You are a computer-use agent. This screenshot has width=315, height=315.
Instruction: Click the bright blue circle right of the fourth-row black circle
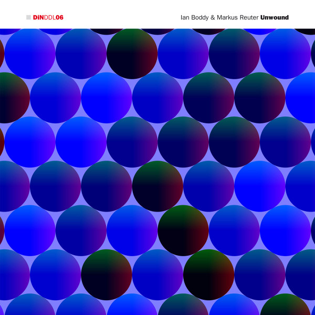(x=260, y=186)
